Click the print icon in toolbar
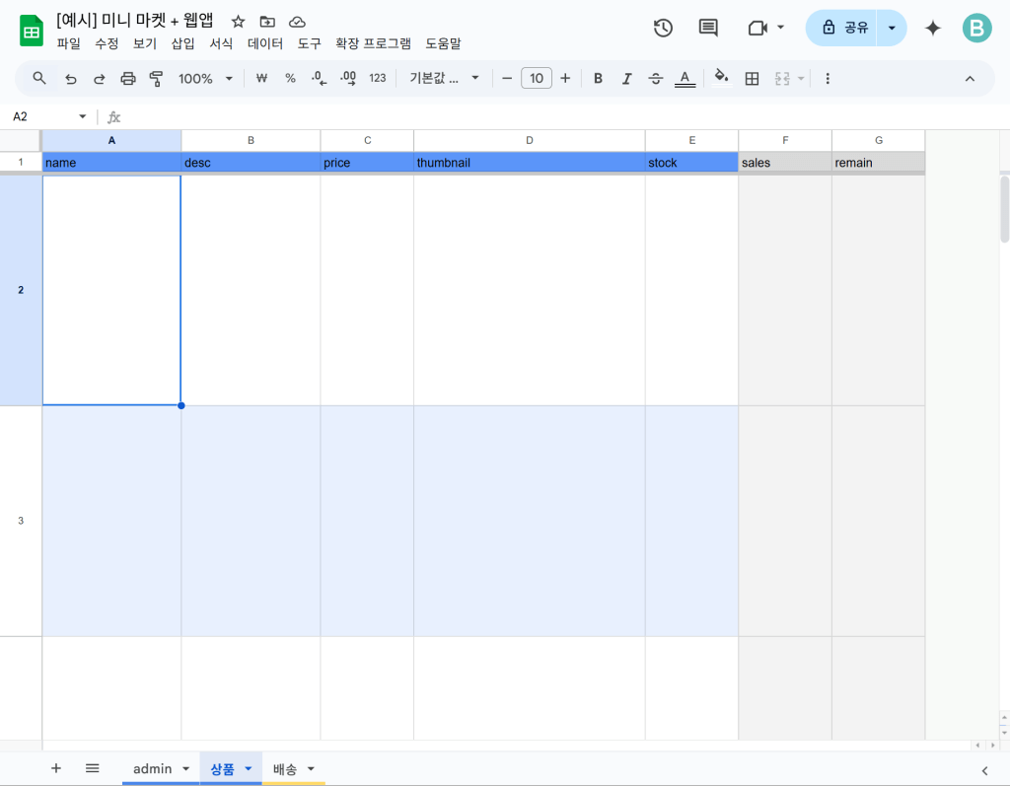Image resolution: width=1010 pixels, height=786 pixels. click(127, 79)
